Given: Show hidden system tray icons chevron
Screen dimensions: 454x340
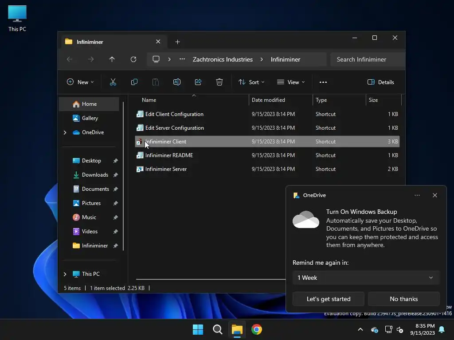Looking at the screenshot, I should [360, 329].
